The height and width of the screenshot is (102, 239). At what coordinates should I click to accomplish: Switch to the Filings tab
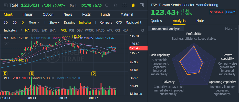28,14
